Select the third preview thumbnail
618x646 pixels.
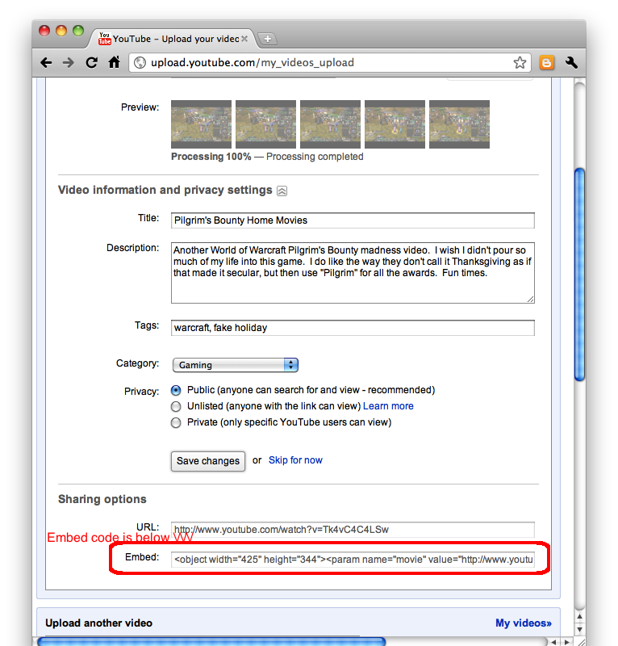coord(330,124)
